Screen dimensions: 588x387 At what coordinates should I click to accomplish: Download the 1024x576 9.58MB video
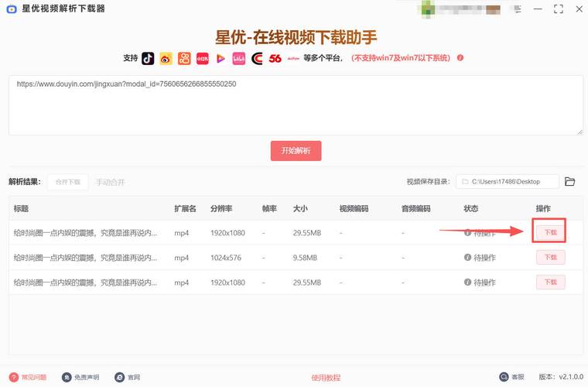tap(551, 257)
